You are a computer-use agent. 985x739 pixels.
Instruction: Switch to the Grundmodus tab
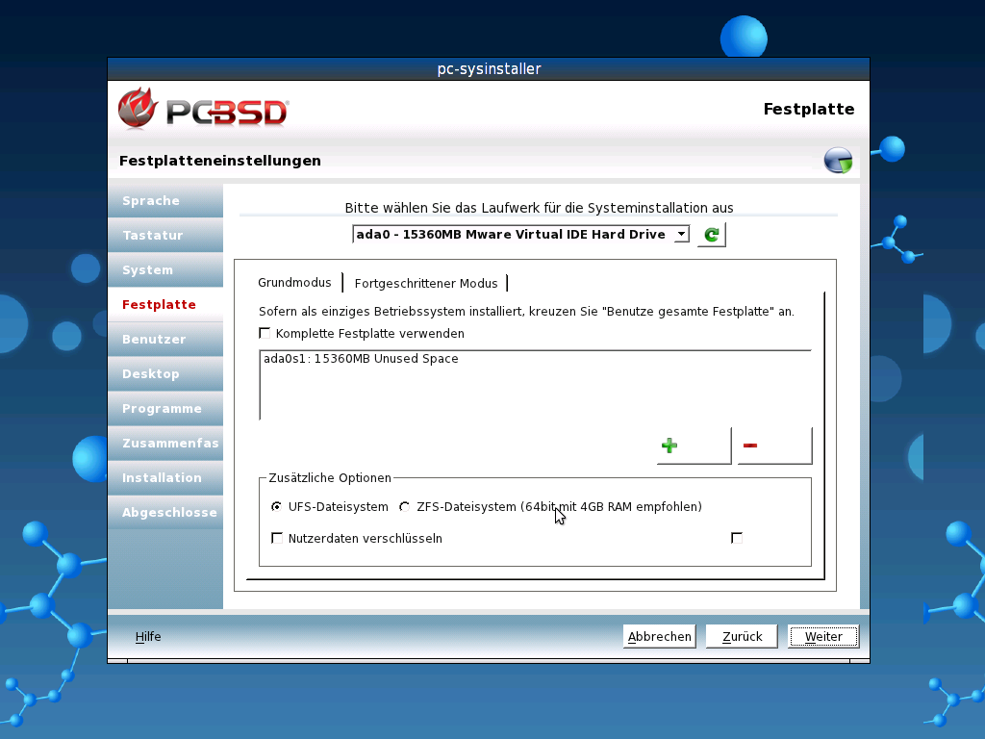pos(294,283)
